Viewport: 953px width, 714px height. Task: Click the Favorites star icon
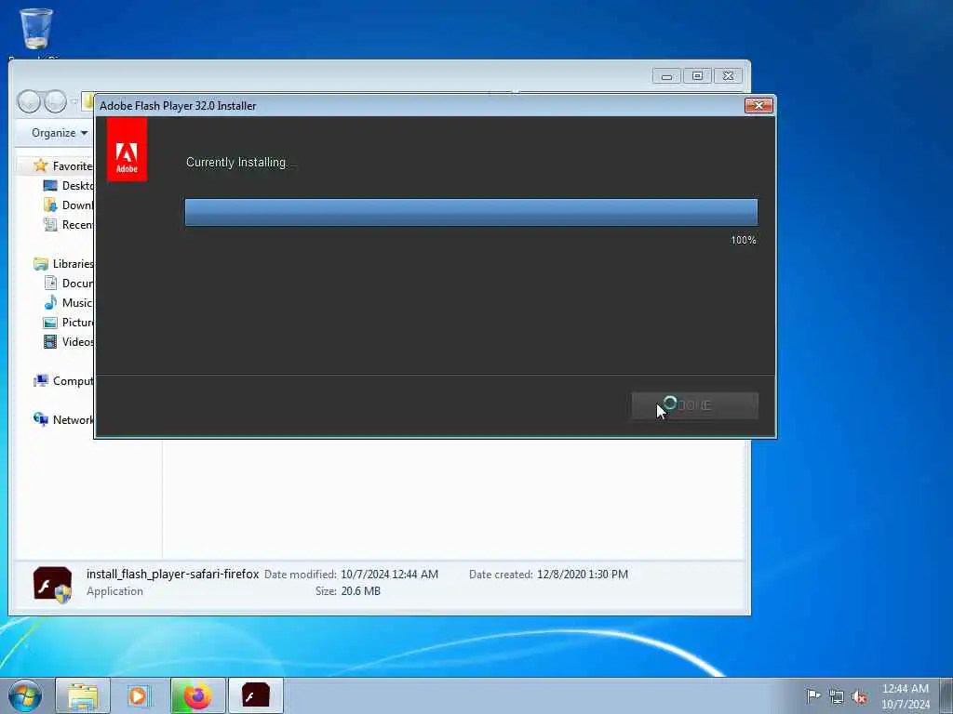41,165
